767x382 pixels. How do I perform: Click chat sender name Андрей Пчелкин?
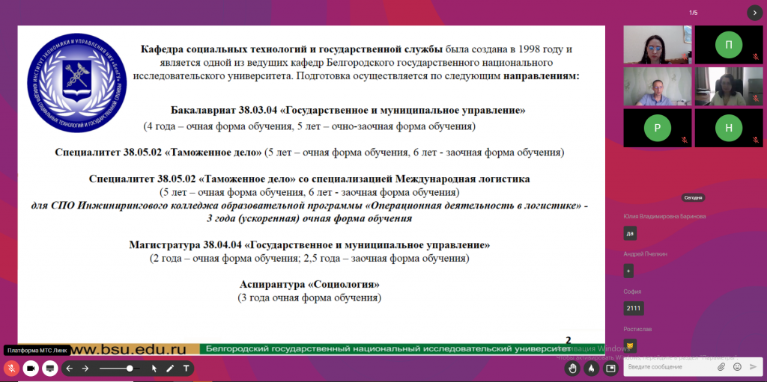click(x=645, y=254)
